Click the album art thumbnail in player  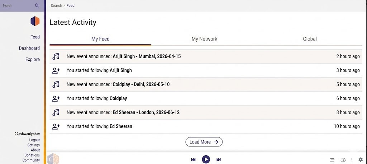[53, 159]
